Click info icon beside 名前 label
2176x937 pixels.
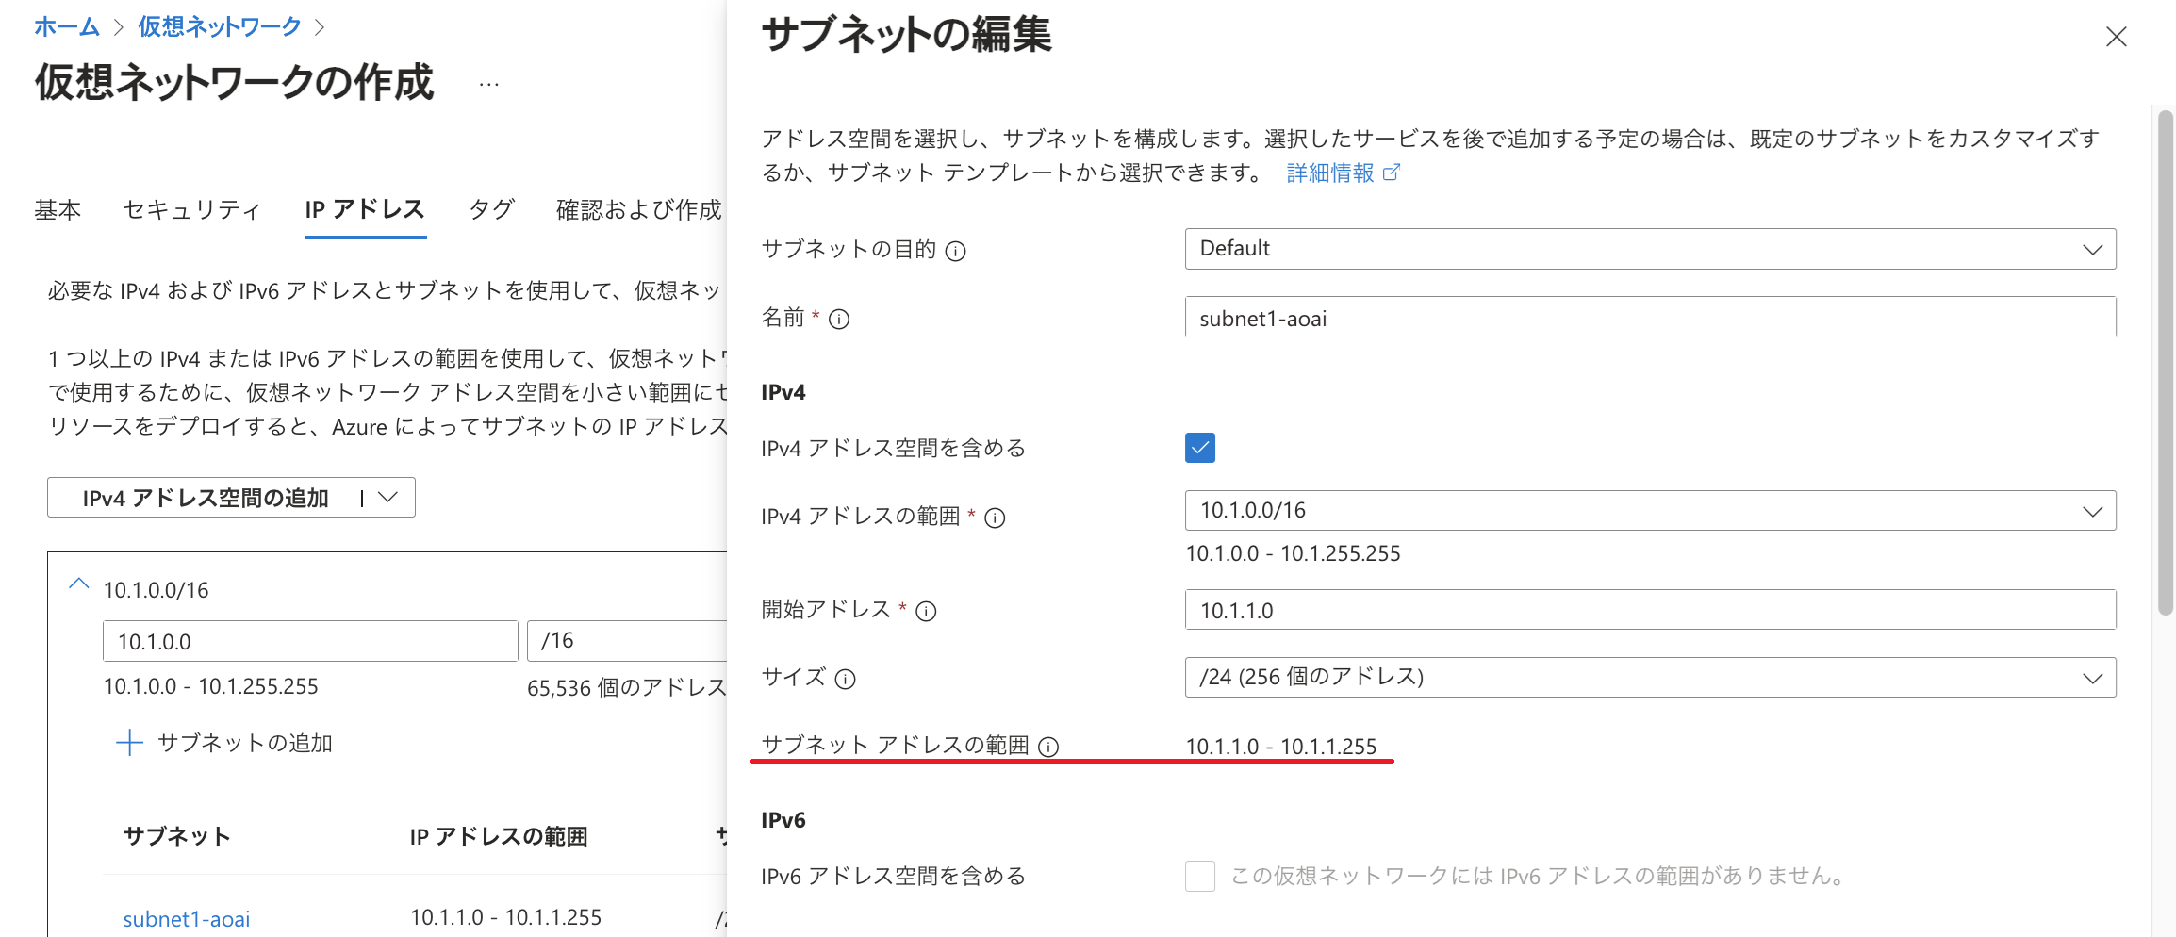[838, 320]
